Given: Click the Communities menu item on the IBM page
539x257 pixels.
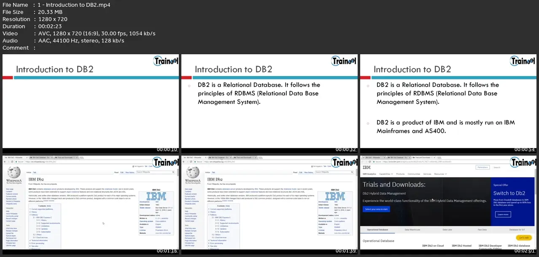Looking at the screenshot, I should point(414,174).
